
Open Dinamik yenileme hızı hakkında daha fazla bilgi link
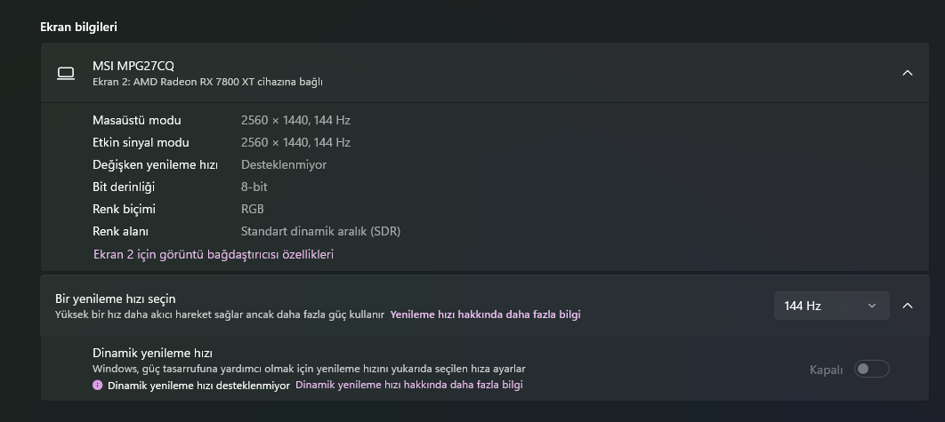tap(409, 386)
